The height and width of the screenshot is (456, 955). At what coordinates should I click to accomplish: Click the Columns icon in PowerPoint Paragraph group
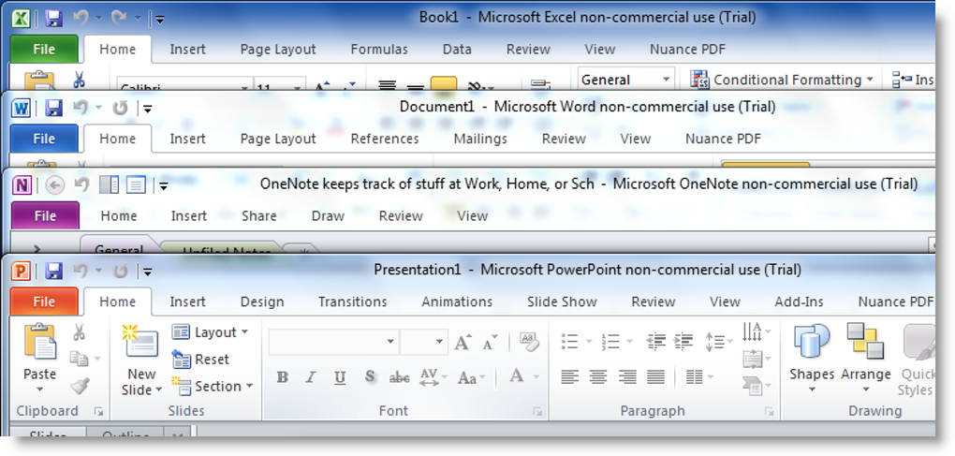tap(695, 376)
